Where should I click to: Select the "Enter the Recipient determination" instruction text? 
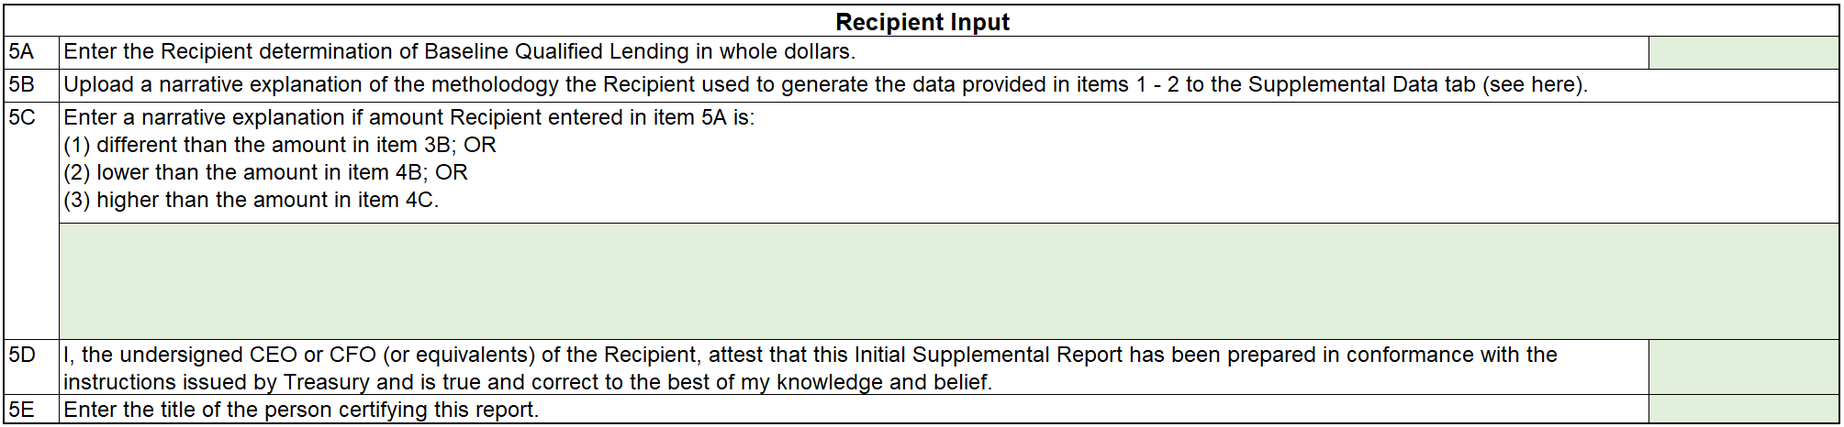459,52
